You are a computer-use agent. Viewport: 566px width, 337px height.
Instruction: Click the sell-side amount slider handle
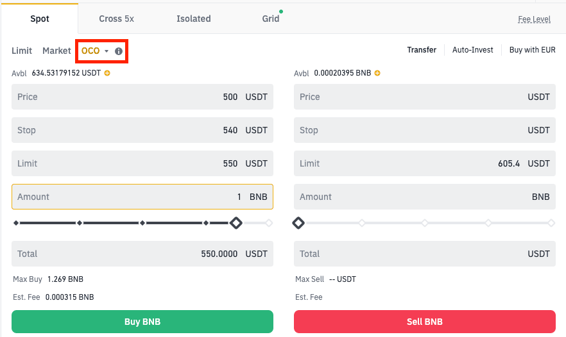pyautogui.click(x=298, y=223)
